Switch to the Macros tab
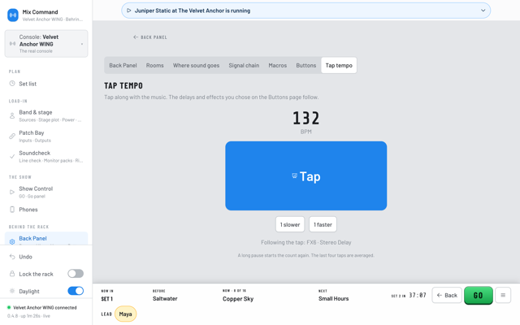Viewport: 520px width, 325px height. point(278,65)
